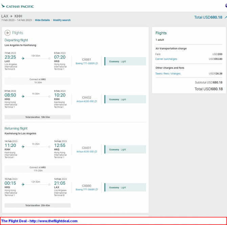The image size is (227, 225).
Task: Select Economy Light fare box for CX431
Action: pyautogui.click(x=125, y=150)
